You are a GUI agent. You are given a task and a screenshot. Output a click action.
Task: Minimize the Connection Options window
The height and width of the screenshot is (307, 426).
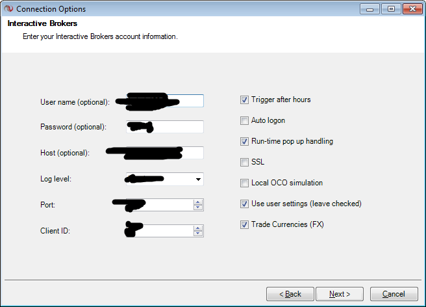[x=370, y=9]
